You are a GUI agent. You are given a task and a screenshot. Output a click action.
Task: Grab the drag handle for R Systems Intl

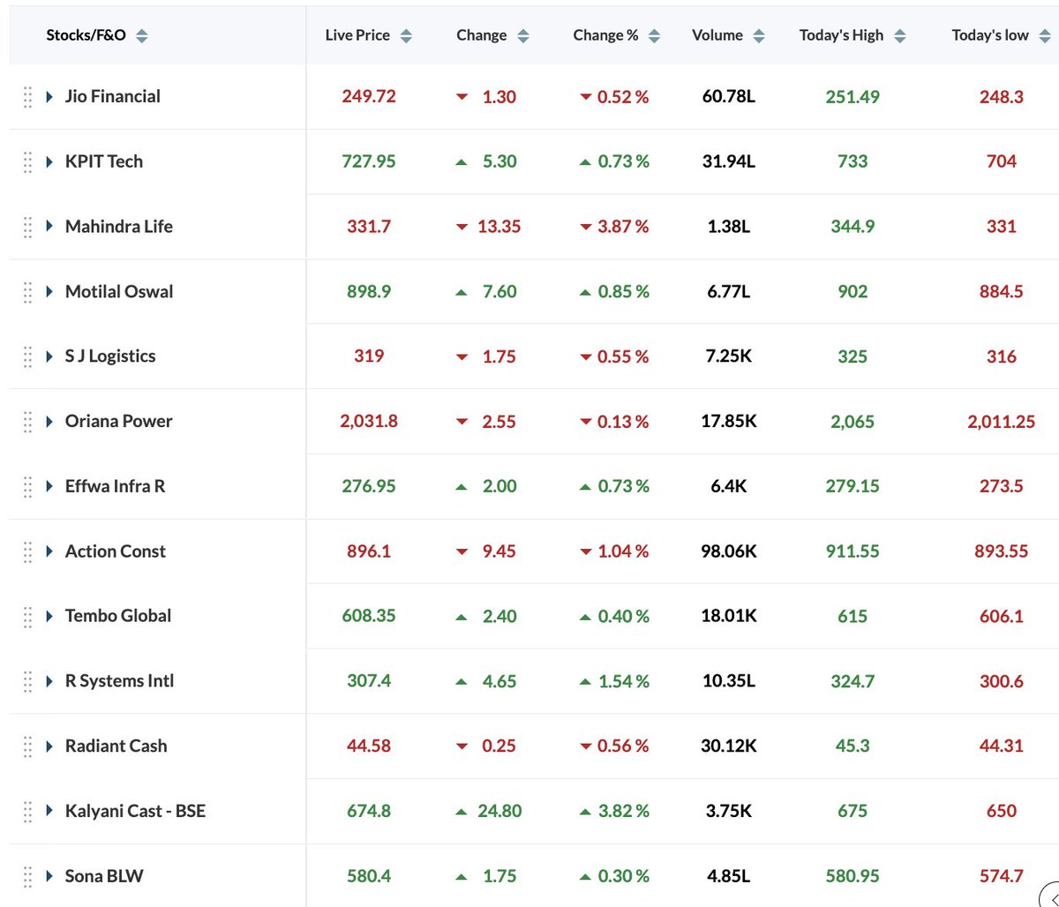[x=27, y=681]
